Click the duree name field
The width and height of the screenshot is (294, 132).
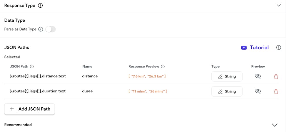[x=88, y=91]
